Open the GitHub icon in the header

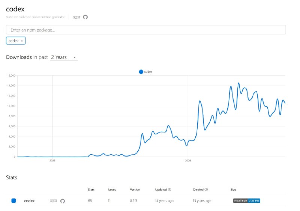tap(85, 17)
